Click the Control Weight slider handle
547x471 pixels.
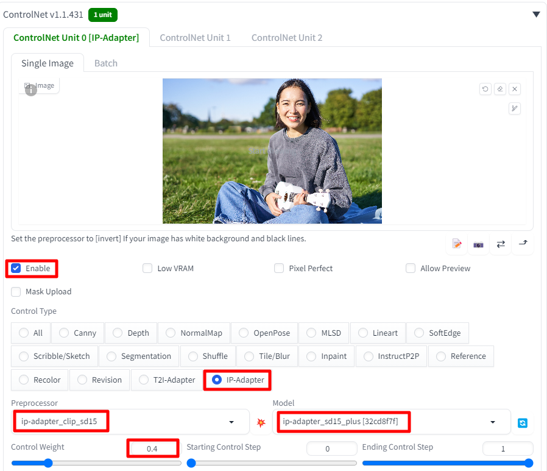(48, 463)
